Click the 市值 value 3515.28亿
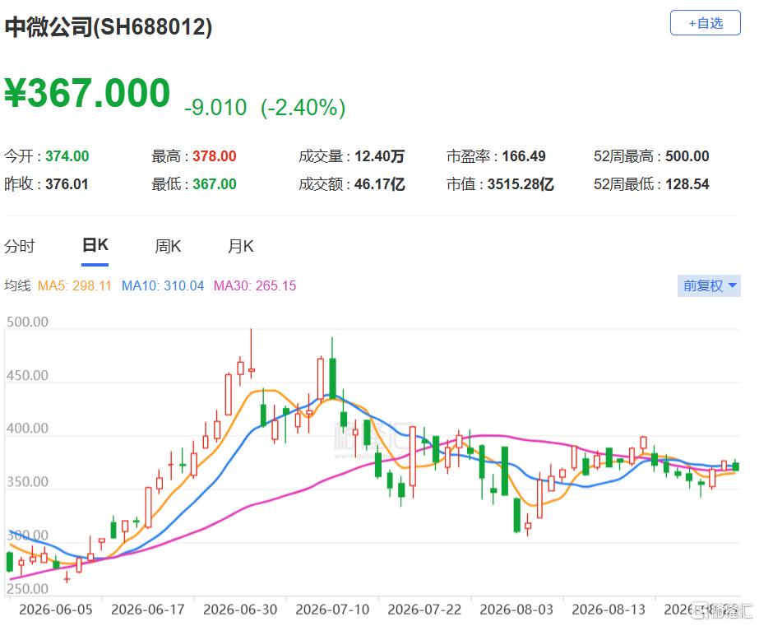The width and height of the screenshot is (759, 626). (x=521, y=184)
